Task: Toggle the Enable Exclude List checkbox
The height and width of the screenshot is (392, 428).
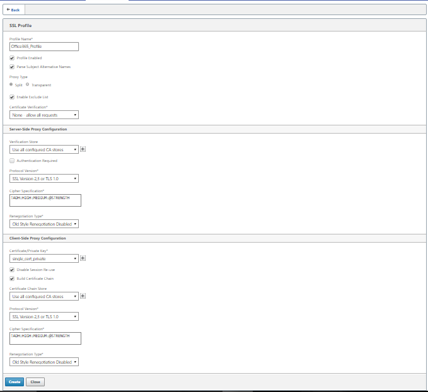Action: point(12,97)
